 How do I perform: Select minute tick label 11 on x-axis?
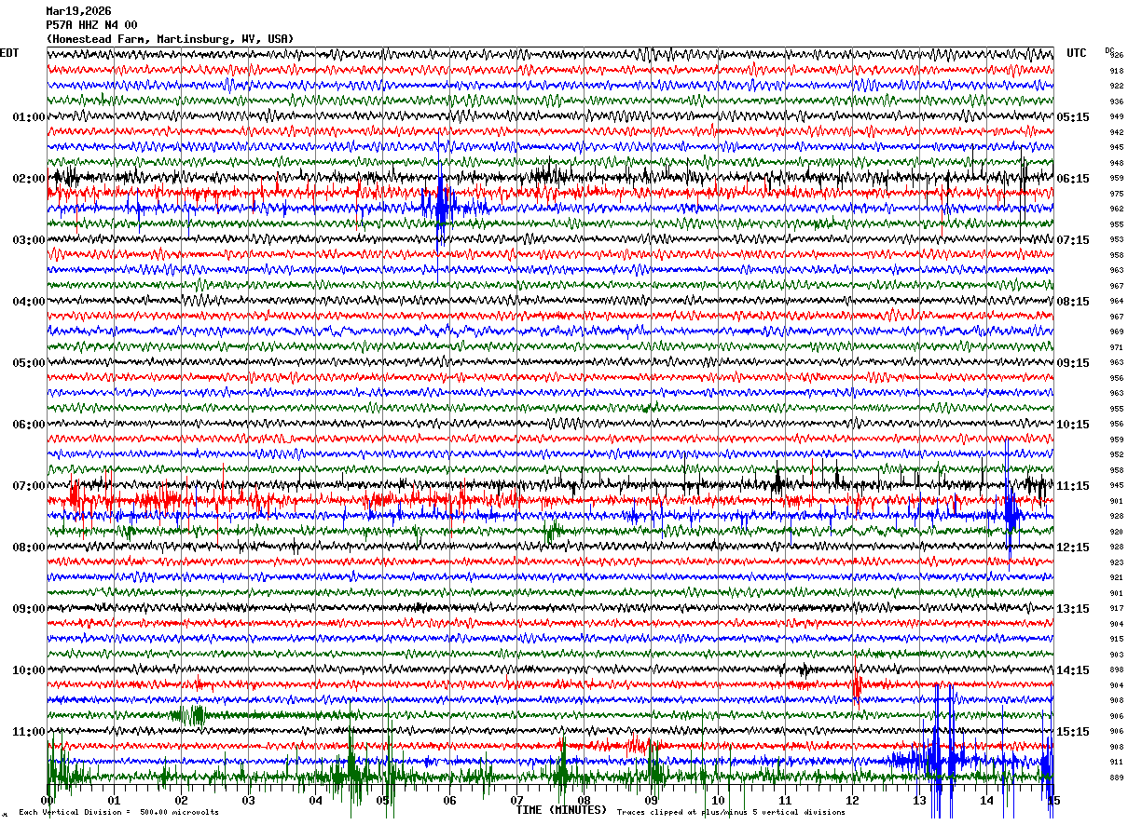pos(785,801)
